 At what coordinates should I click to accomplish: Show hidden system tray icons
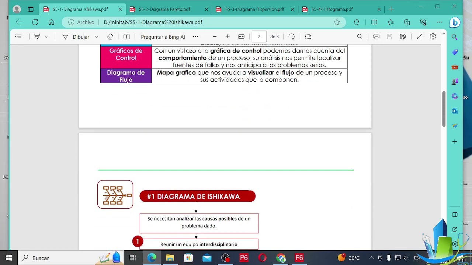pyautogui.click(x=371, y=258)
